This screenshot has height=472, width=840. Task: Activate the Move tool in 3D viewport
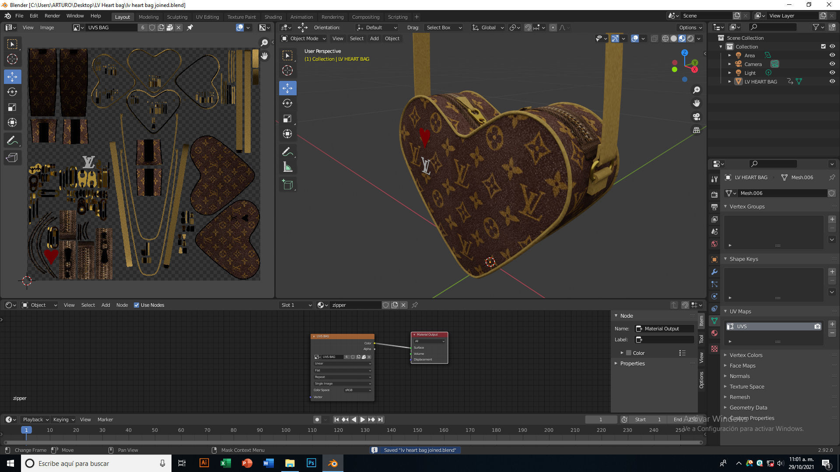(x=287, y=88)
